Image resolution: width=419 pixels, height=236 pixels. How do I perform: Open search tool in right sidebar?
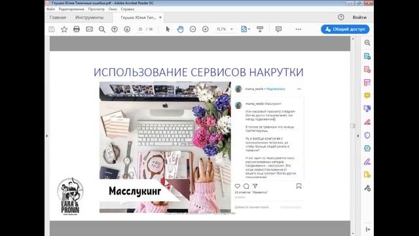pyautogui.click(x=367, y=43)
